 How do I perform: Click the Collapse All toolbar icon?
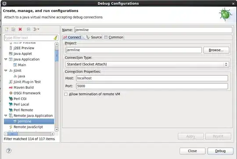point(29,29)
